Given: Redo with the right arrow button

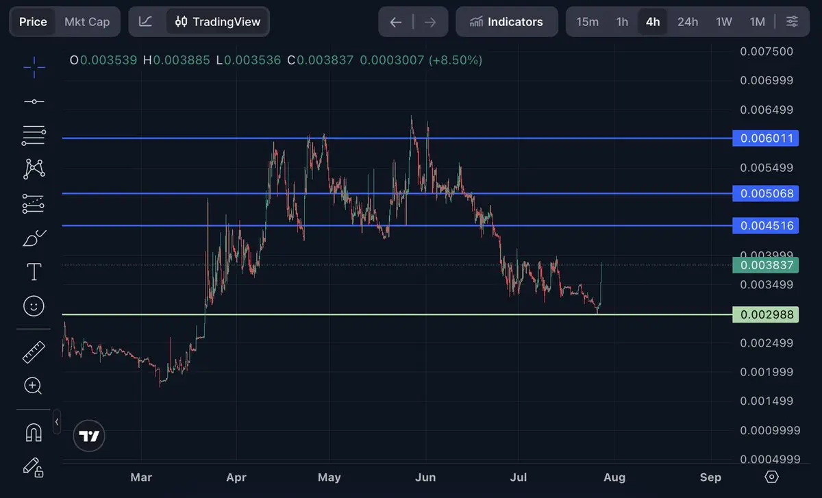Looking at the screenshot, I should tap(430, 22).
